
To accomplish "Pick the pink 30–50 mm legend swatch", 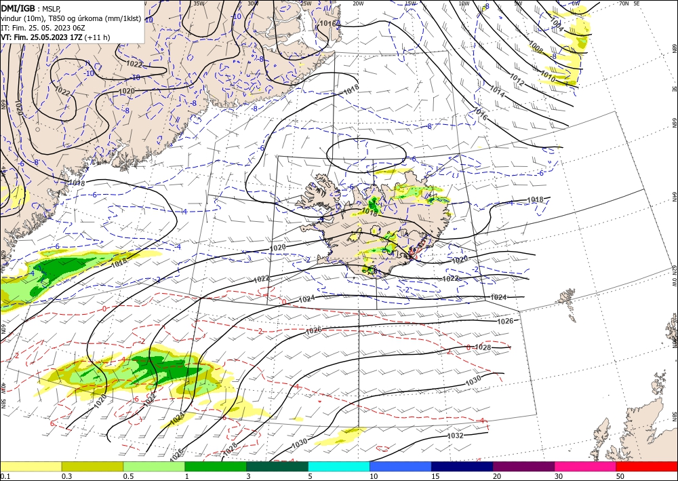I will (586, 466).
